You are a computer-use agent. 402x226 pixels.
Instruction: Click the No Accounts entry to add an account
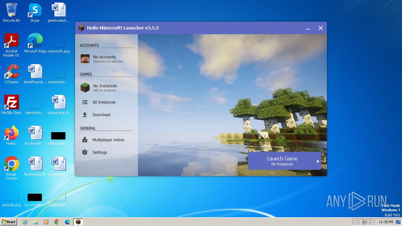tap(106, 59)
